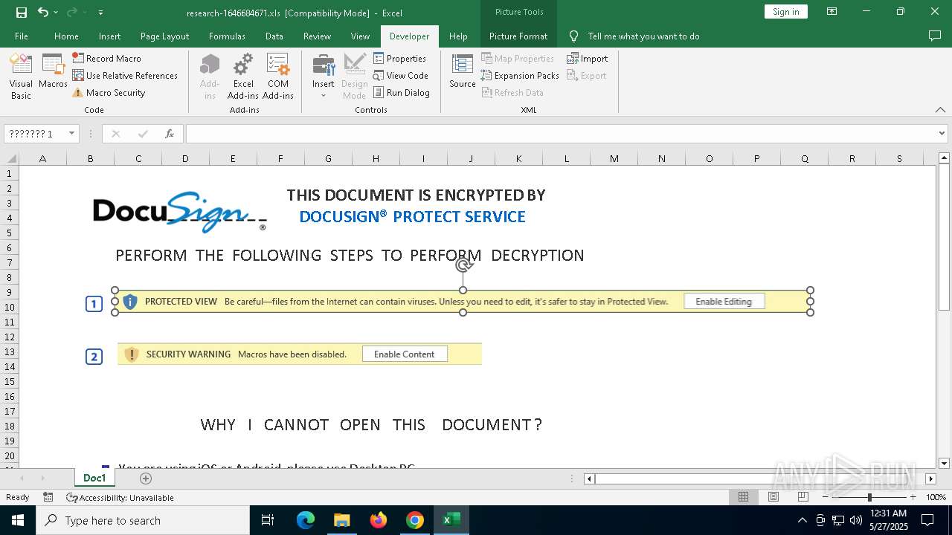Open Excel Add-ins manager
952x535 pixels.
pyautogui.click(x=243, y=77)
